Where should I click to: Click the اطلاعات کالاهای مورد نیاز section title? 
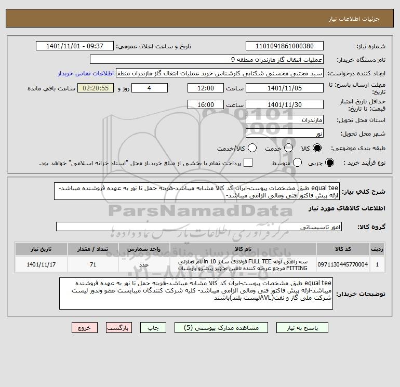347,208
